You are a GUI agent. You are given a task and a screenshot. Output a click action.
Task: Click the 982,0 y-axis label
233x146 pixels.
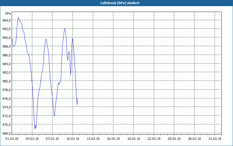6,72
